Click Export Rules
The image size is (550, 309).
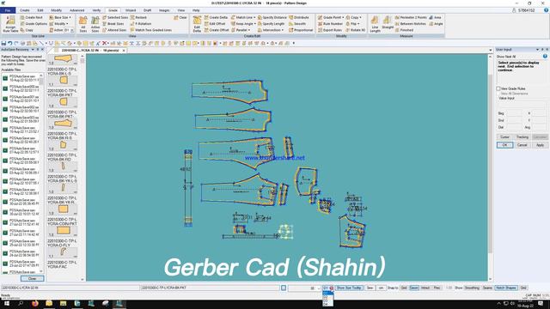click(330, 30)
